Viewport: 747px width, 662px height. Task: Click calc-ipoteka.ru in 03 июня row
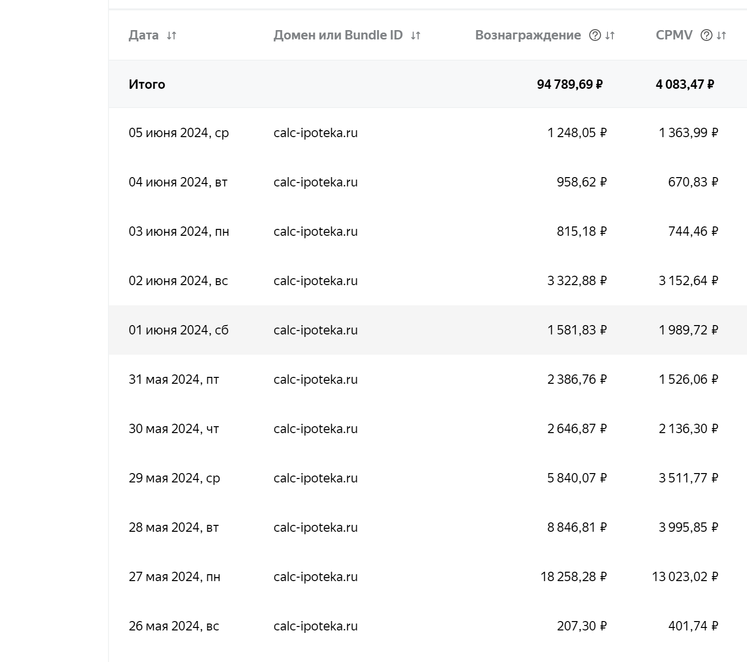tap(316, 231)
